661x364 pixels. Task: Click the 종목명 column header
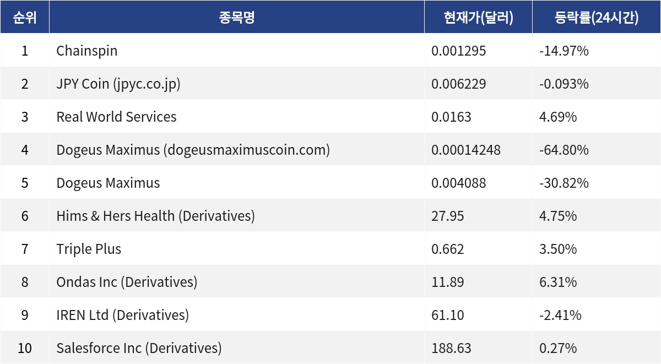pos(237,18)
